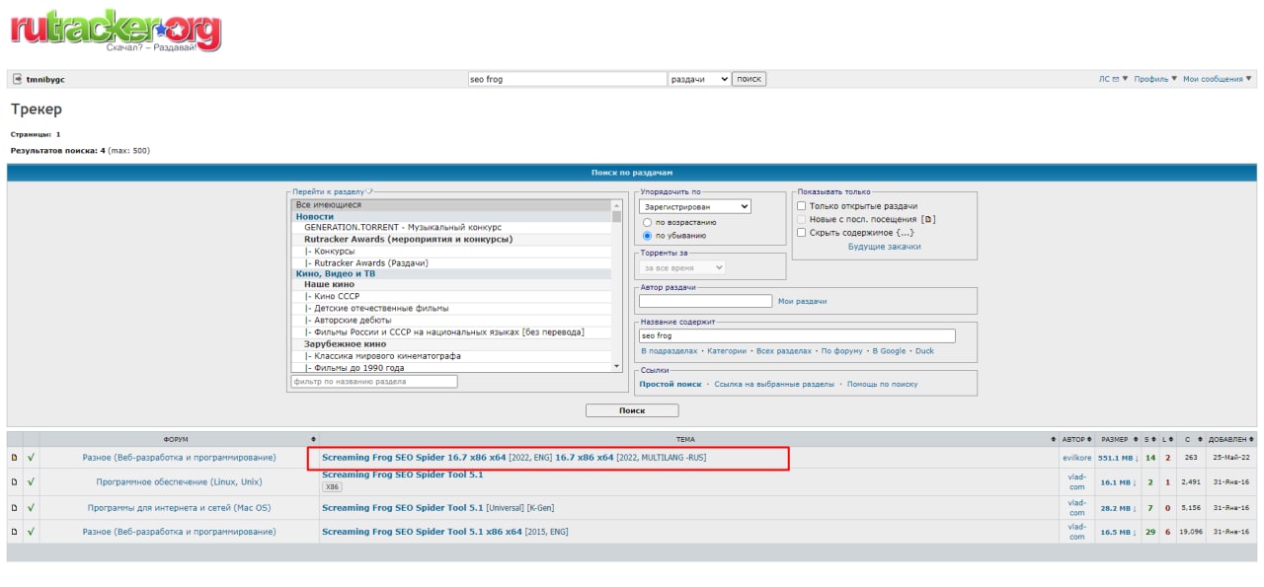Select 'Кино, Видео и ТВ' in the section list
This screenshot has width=1264, height=587.
coord(451,274)
